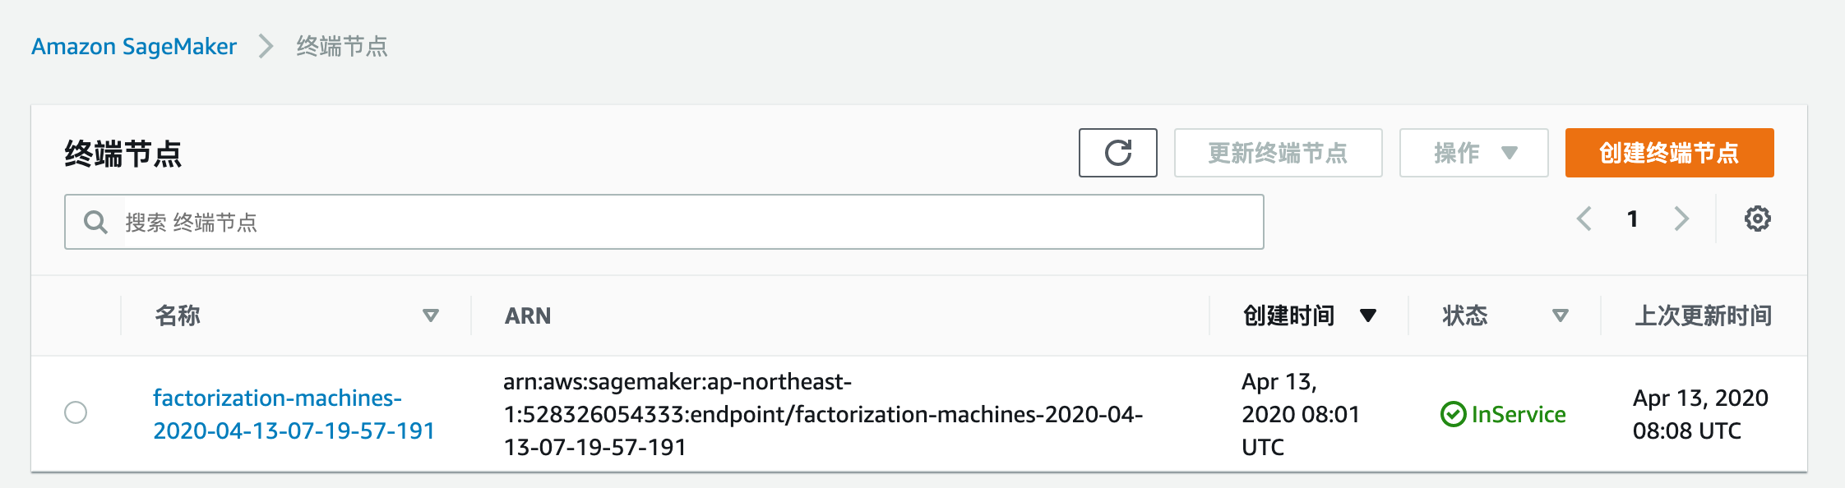Sort by 名称 column arrow
This screenshot has width=1845, height=488.
click(430, 315)
